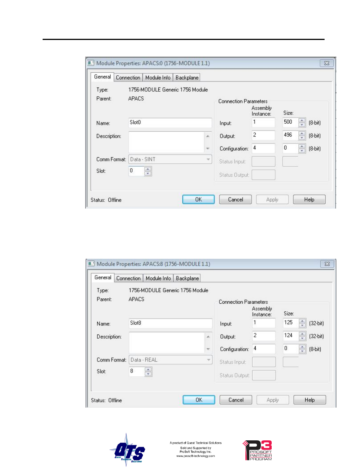
Task: Click Help in the APACS:0 dialog
Action: tap(309, 199)
